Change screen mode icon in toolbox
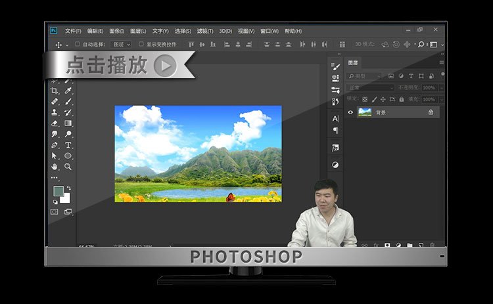 coord(68,211)
